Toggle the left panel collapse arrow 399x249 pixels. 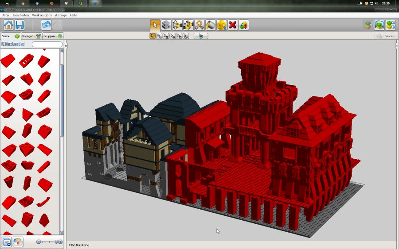66,46
